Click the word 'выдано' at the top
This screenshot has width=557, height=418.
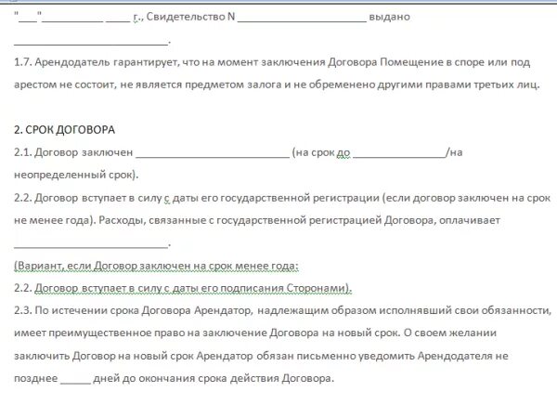tap(389, 17)
